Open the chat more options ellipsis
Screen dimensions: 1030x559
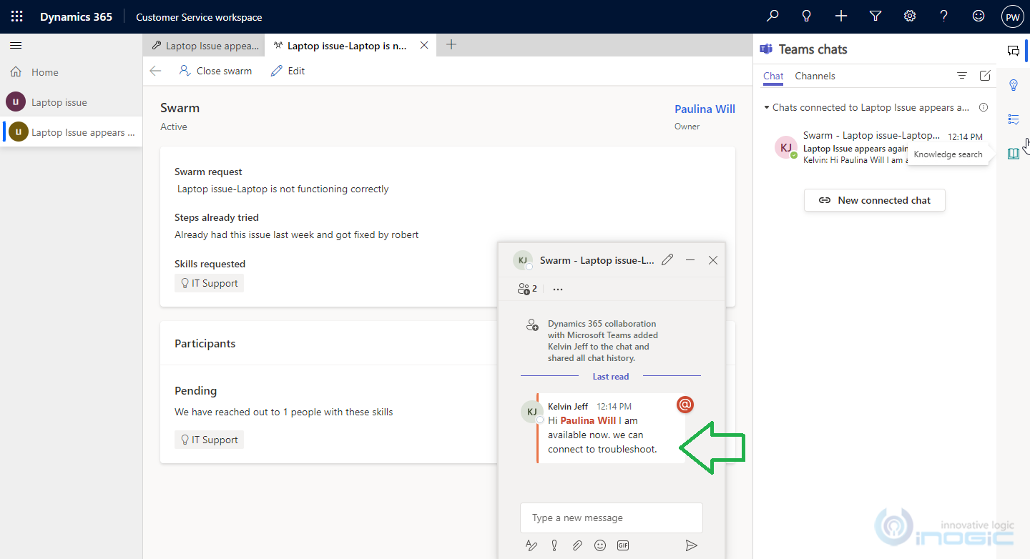pyautogui.click(x=558, y=290)
